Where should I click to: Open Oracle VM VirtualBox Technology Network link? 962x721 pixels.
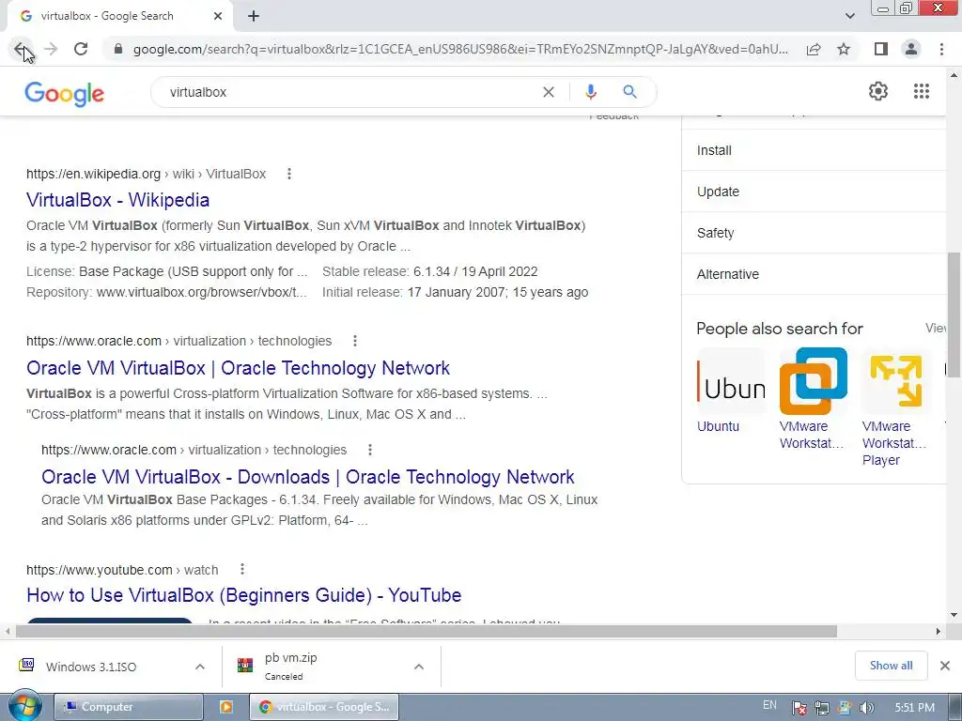click(238, 368)
